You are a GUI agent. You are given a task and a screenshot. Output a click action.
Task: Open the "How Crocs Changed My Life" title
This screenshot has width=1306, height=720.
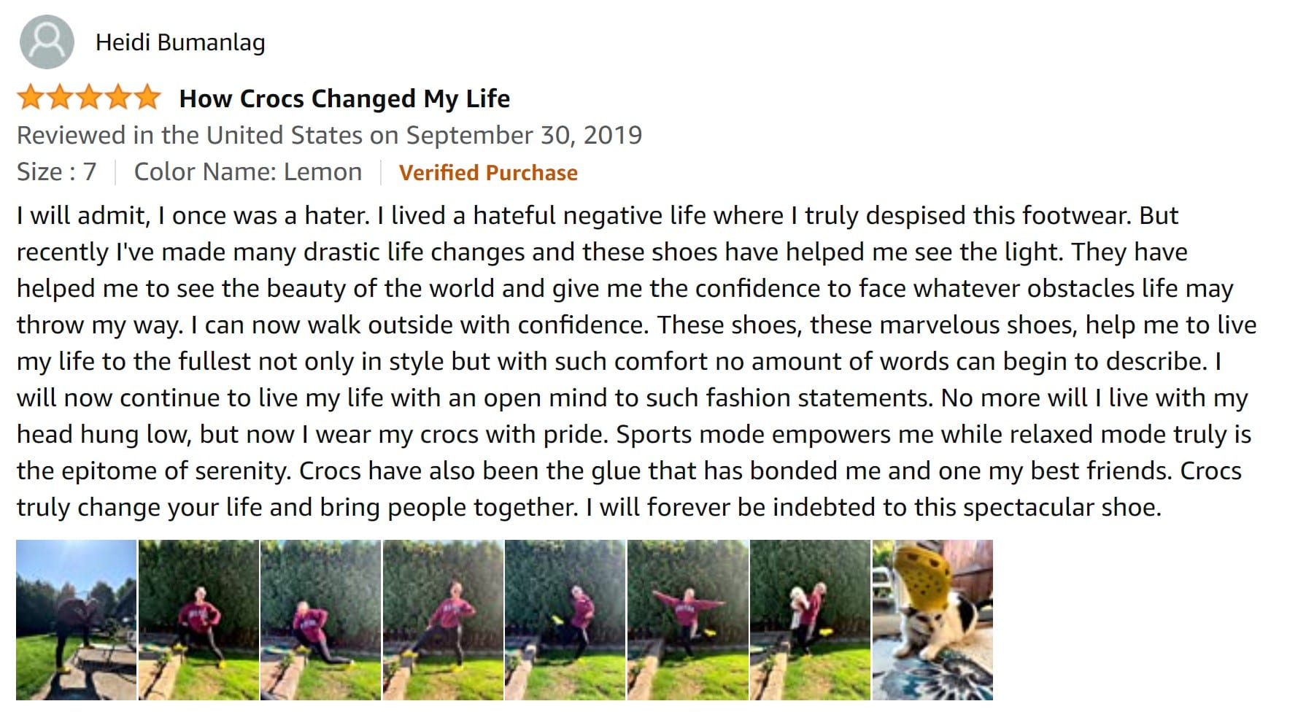point(344,98)
